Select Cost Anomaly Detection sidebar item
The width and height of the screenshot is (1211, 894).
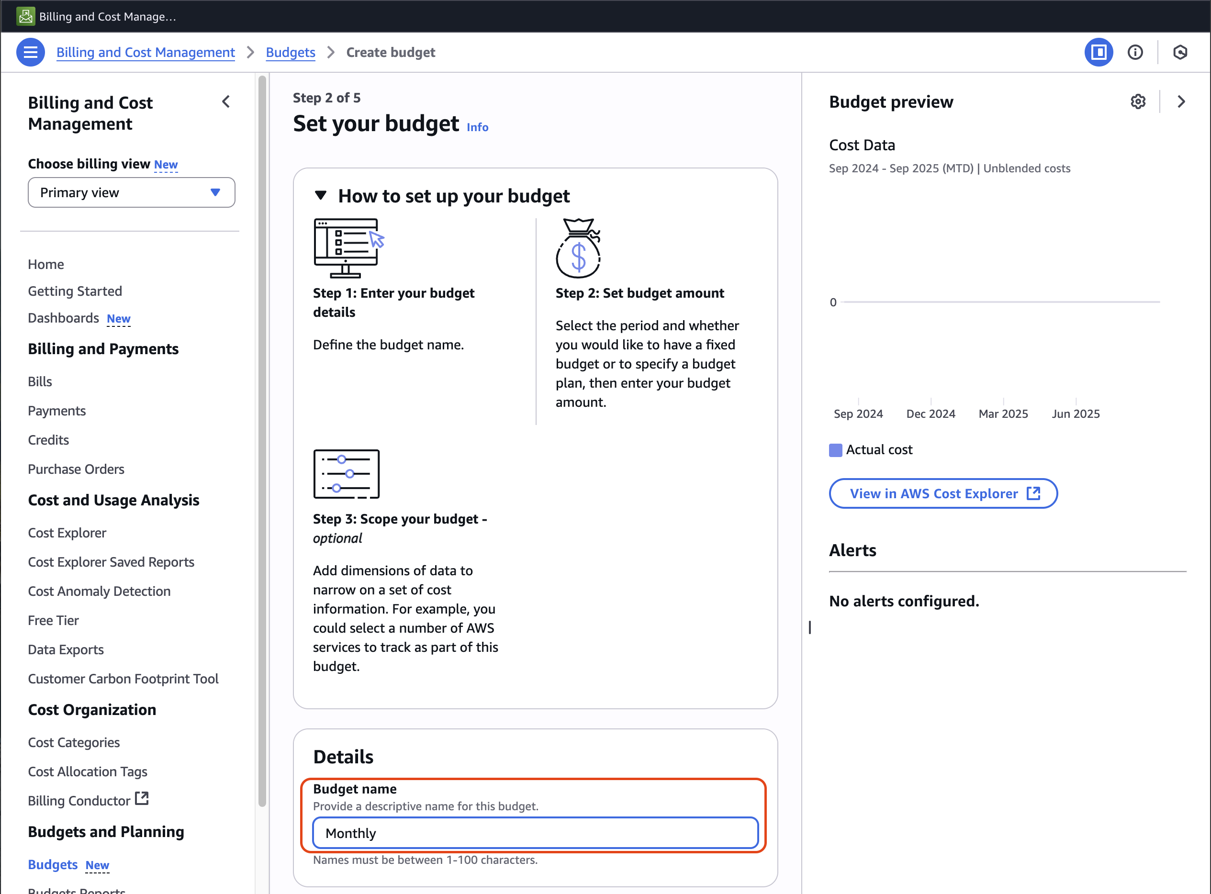[x=99, y=592]
